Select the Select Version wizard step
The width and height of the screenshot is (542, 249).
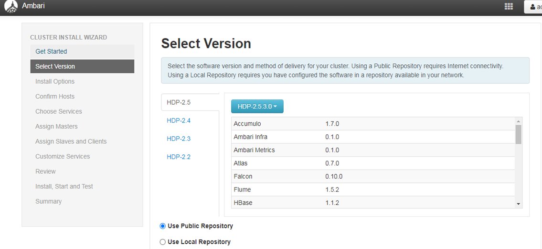pos(82,67)
